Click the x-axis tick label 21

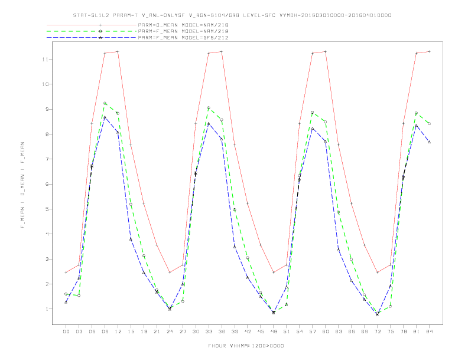tap(157, 332)
